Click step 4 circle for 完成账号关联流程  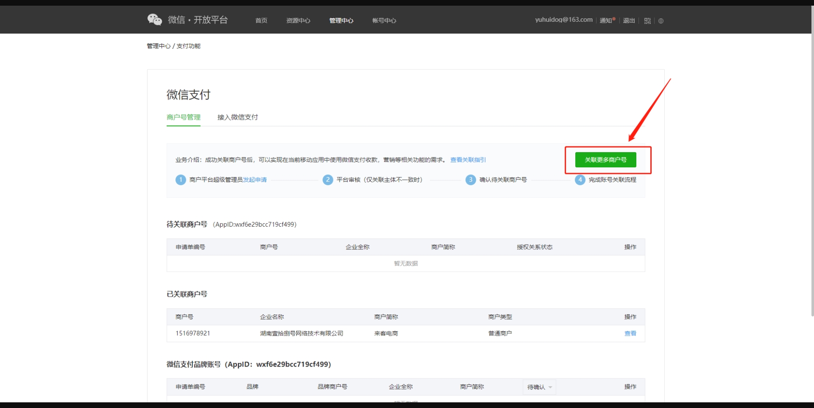point(580,180)
